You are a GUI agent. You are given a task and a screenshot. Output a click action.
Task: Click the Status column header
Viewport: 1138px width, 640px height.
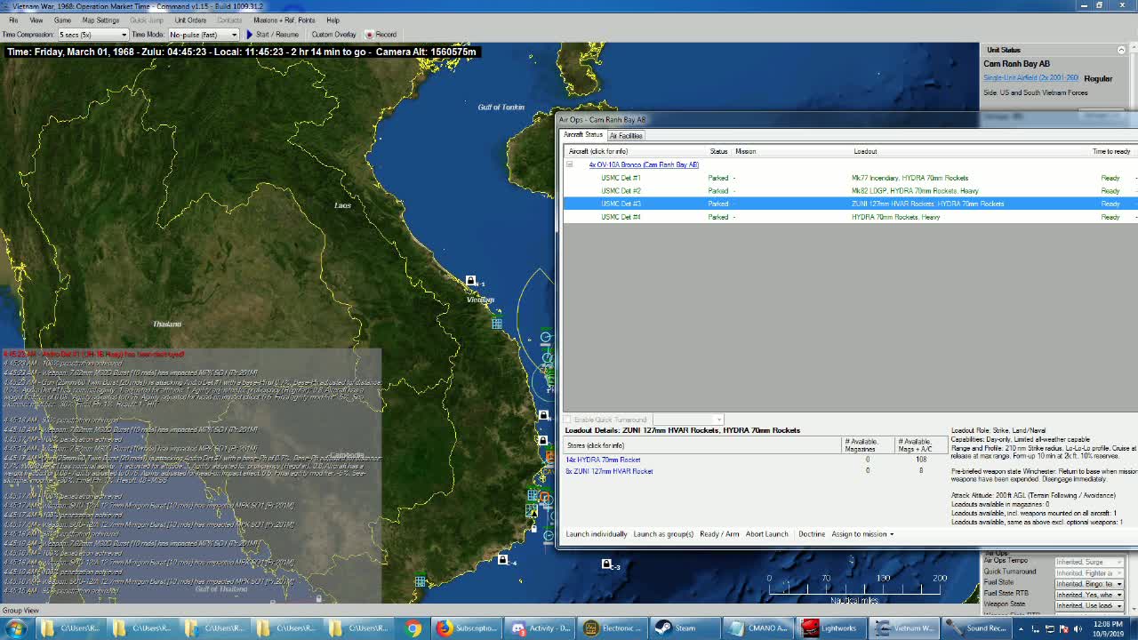[718, 151]
